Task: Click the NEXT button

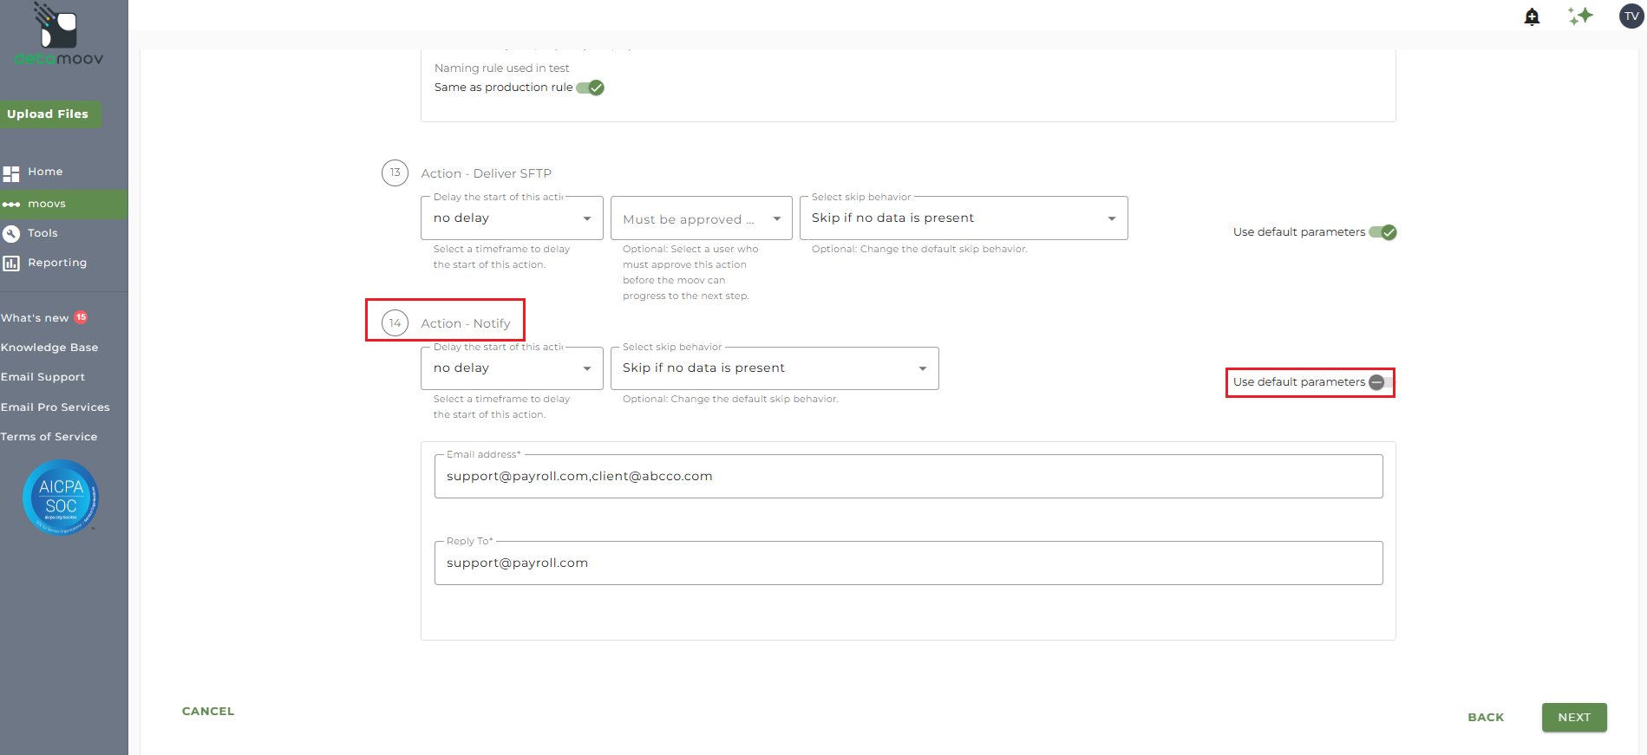Action: point(1573,718)
